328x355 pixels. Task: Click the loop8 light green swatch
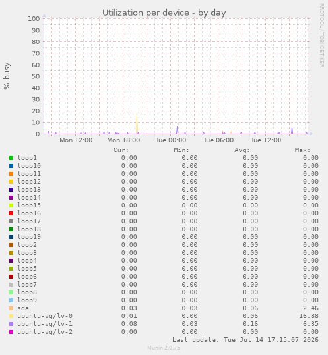pos(11,292)
